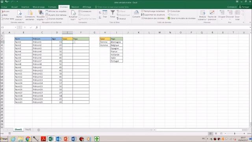252x142 pixels.
Task: Click the Save icon in the title bar
Action: 2,2
